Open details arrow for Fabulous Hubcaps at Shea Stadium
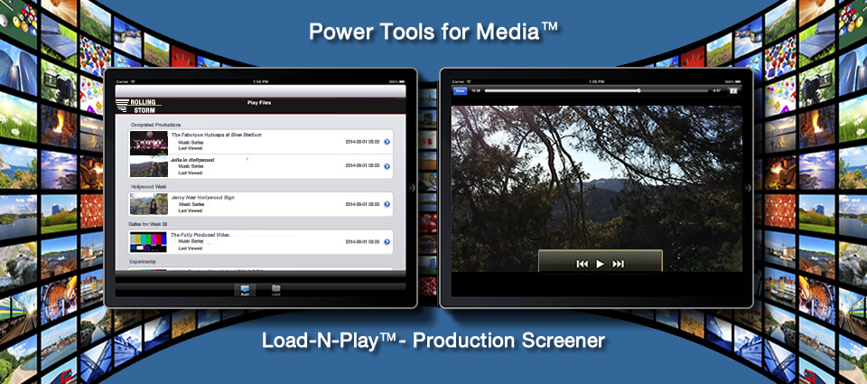The width and height of the screenshot is (867, 384). point(387,142)
